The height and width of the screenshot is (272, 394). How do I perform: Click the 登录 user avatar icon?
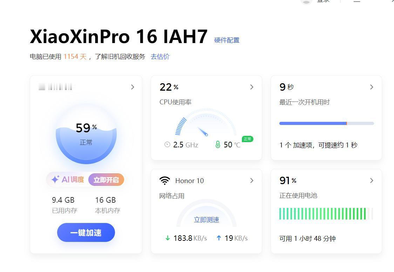306,2
